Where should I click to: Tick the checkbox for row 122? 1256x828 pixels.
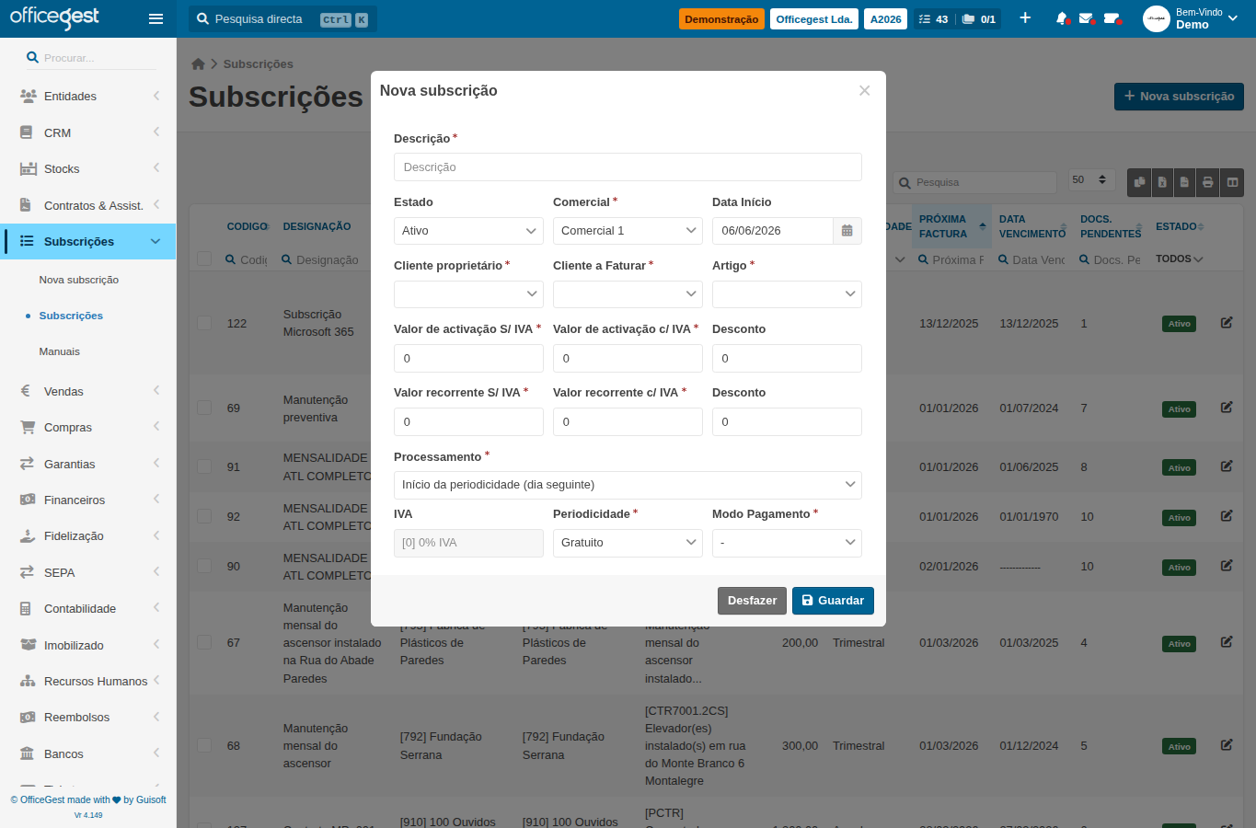coord(204,323)
